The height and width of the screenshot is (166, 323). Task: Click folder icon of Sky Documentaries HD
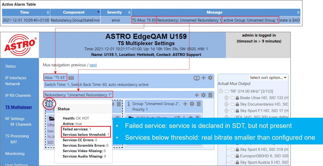pyautogui.click(x=232, y=104)
